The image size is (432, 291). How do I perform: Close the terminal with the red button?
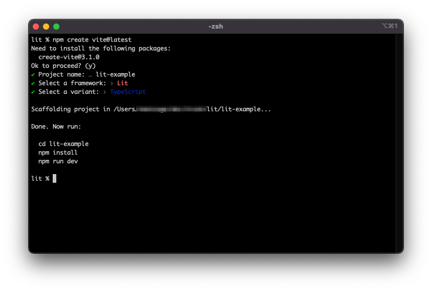pos(36,27)
